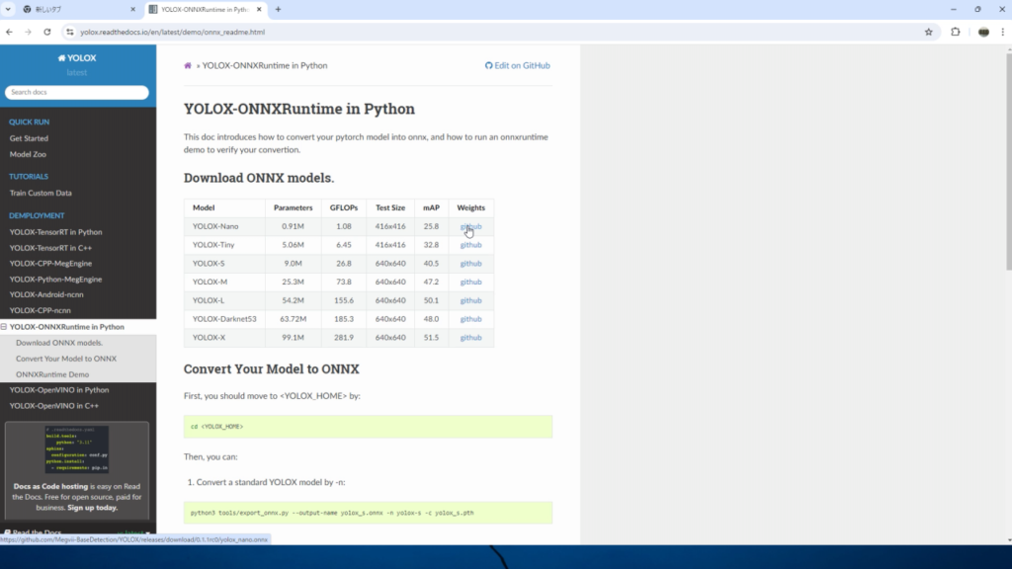Click the YOLOX logo in the sidebar
This screenshot has height=569, width=1012.
pos(78,57)
